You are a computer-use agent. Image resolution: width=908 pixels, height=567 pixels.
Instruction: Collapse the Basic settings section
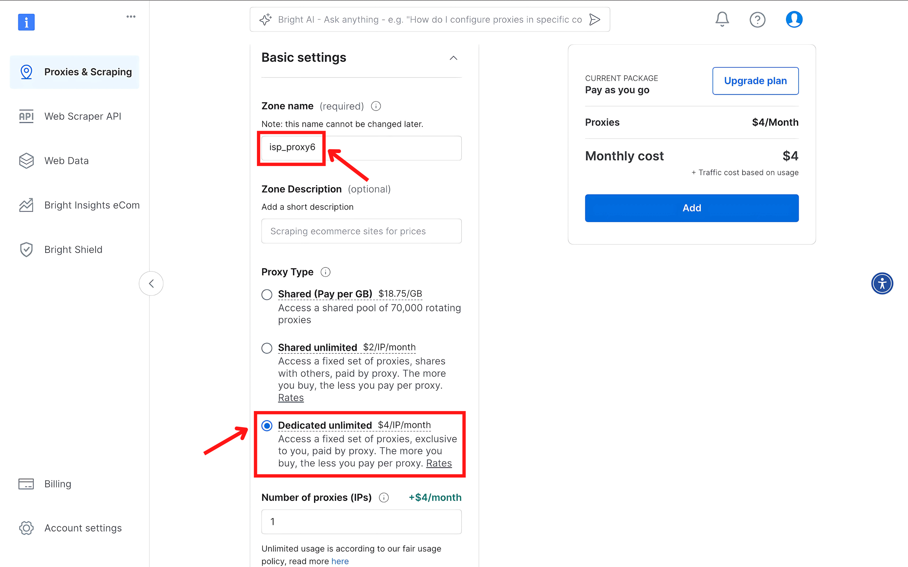pyautogui.click(x=453, y=58)
